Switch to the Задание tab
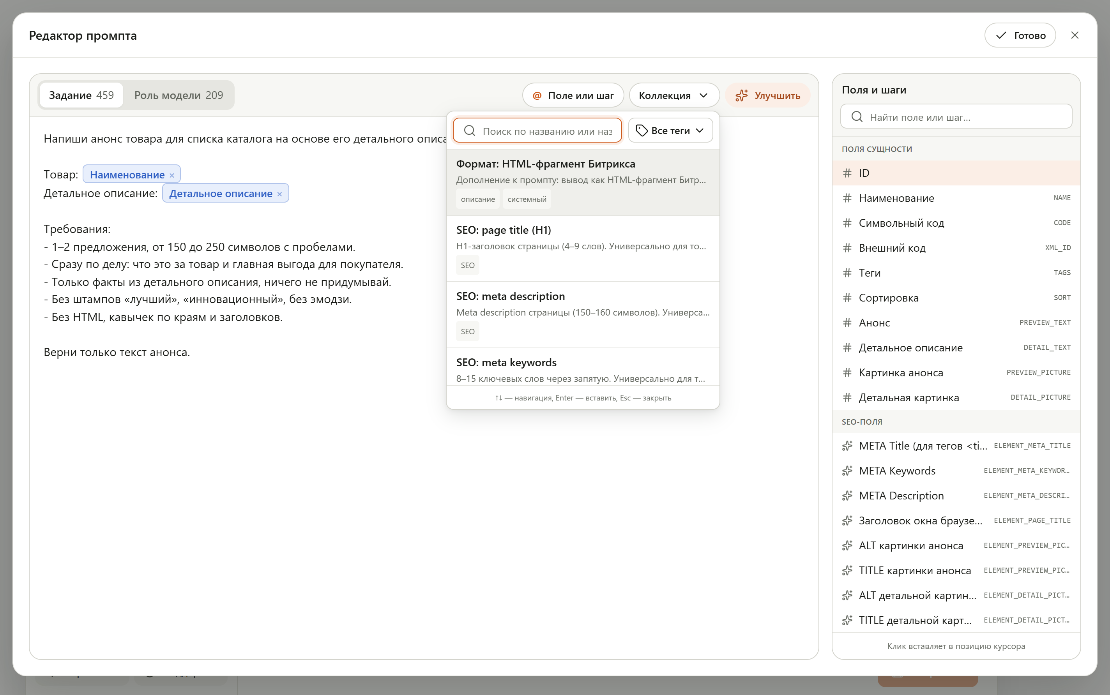The height and width of the screenshot is (695, 1110). [x=81, y=95]
